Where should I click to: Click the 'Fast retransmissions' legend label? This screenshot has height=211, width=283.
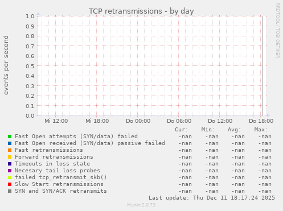(49, 150)
